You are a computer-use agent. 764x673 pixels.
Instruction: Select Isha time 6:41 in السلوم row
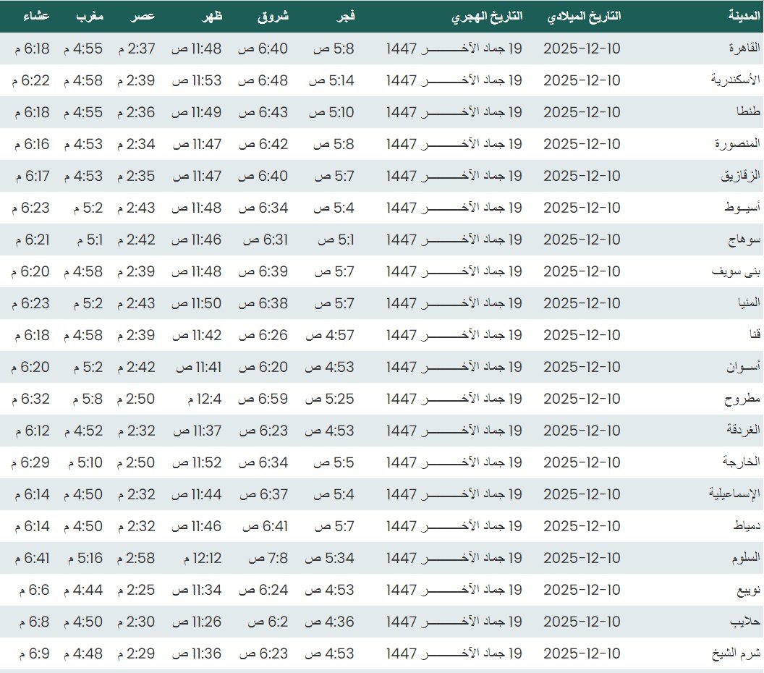pos(31,558)
